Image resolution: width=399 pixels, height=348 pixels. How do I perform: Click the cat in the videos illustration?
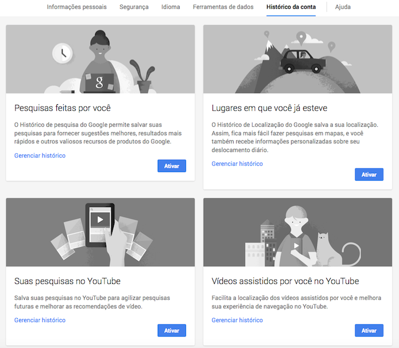click(x=328, y=249)
